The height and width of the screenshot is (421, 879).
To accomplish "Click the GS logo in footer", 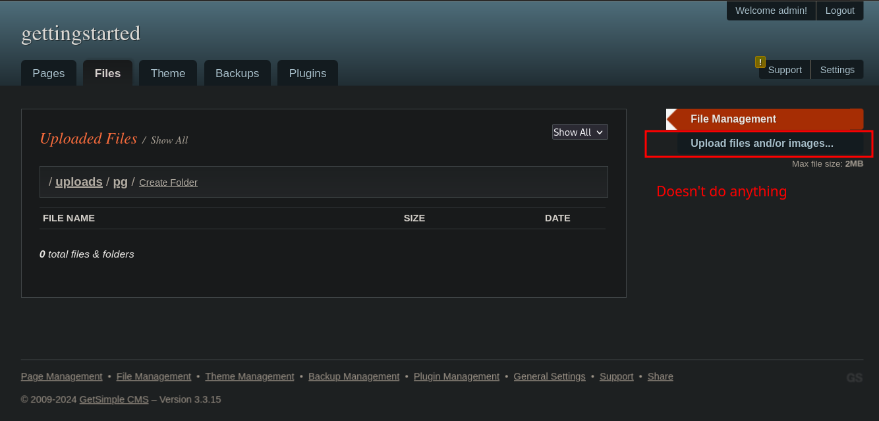I will tap(854, 378).
